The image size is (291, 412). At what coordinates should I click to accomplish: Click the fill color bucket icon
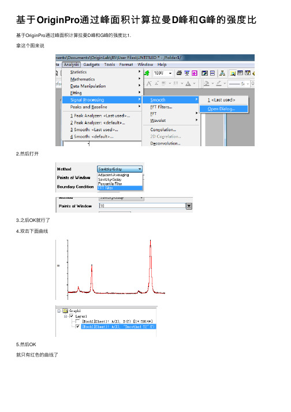pyautogui.click(x=207, y=84)
